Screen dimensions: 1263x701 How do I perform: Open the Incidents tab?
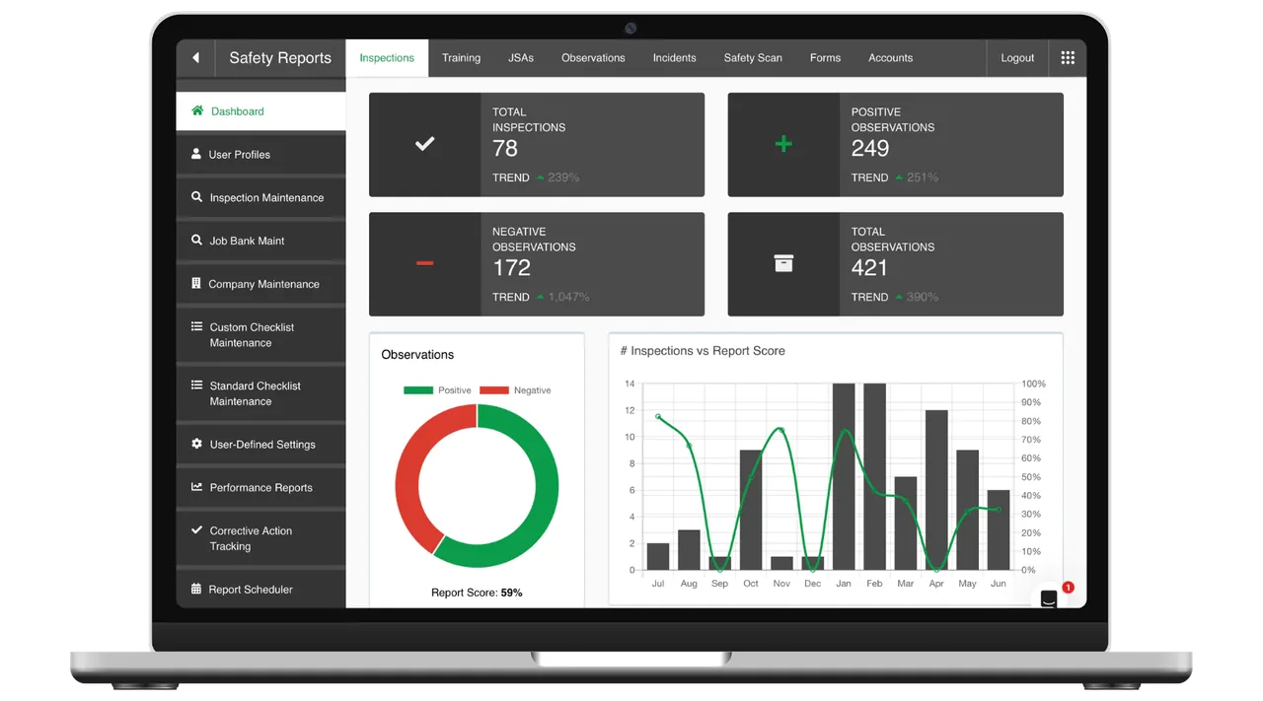tap(674, 58)
